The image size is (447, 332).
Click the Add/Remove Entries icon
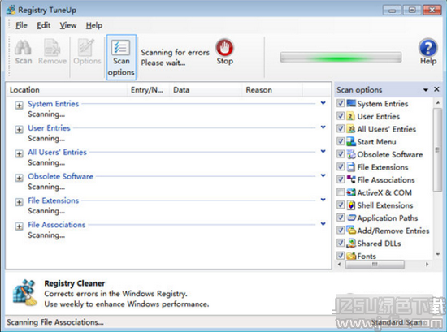click(x=351, y=230)
